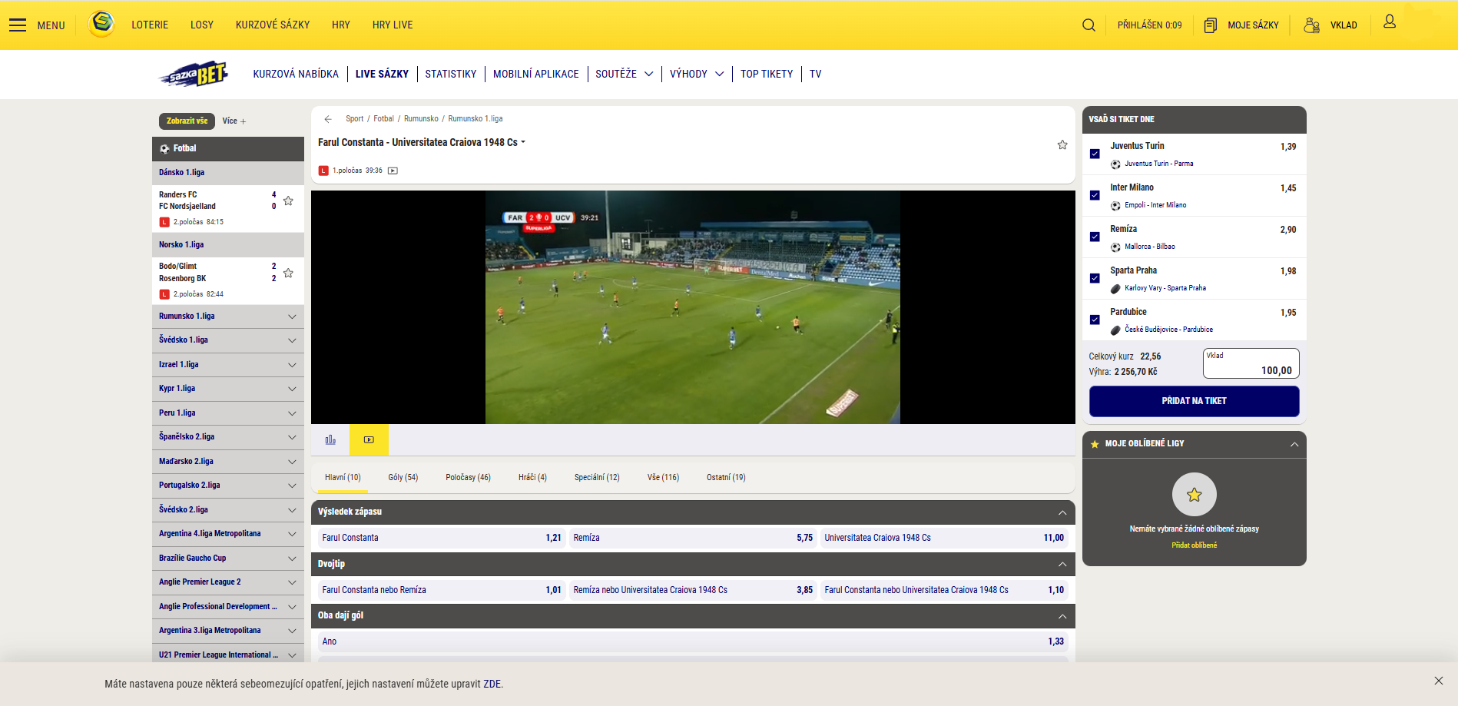Uncheck the Juventus Turin tip checkbox
Viewport: 1458px width, 706px height.
pyautogui.click(x=1095, y=154)
